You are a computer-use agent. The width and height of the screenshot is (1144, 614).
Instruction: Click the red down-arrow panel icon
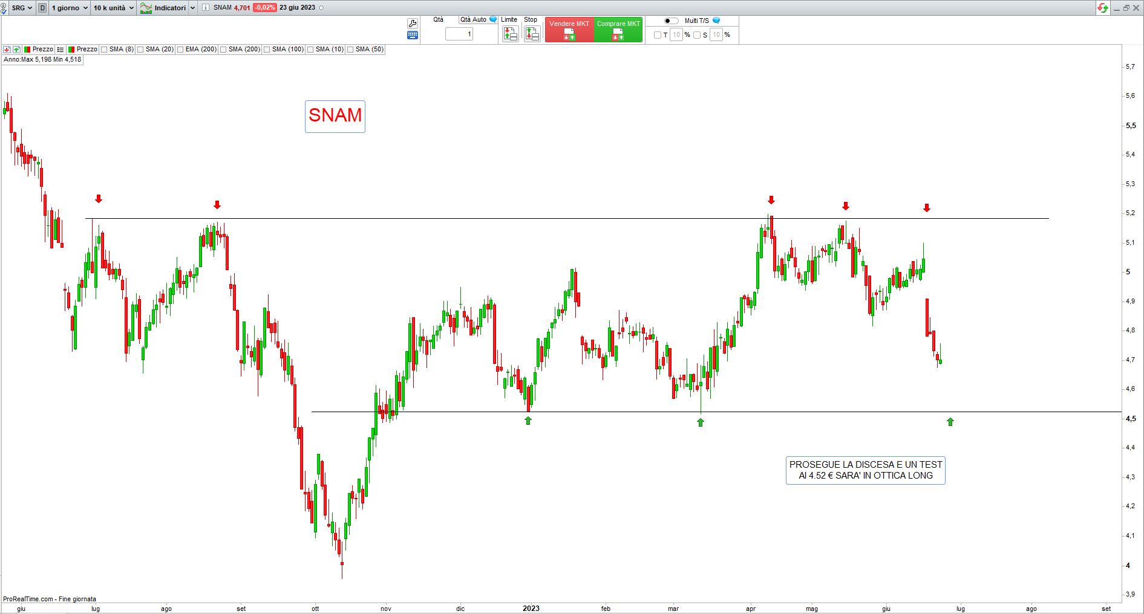tap(7, 50)
